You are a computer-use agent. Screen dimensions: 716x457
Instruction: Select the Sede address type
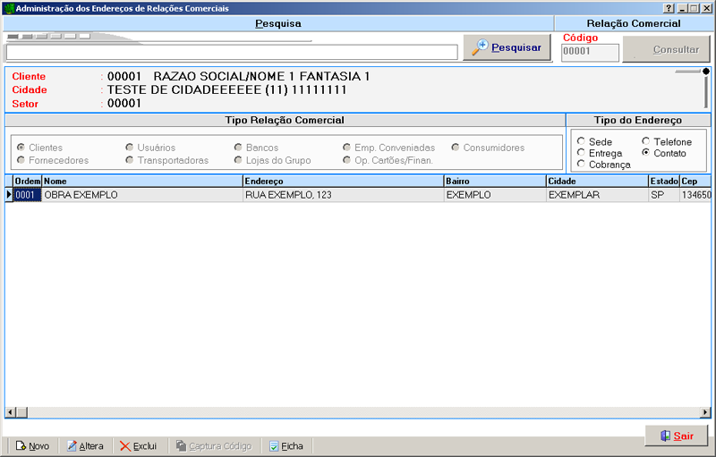tap(581, 141)
